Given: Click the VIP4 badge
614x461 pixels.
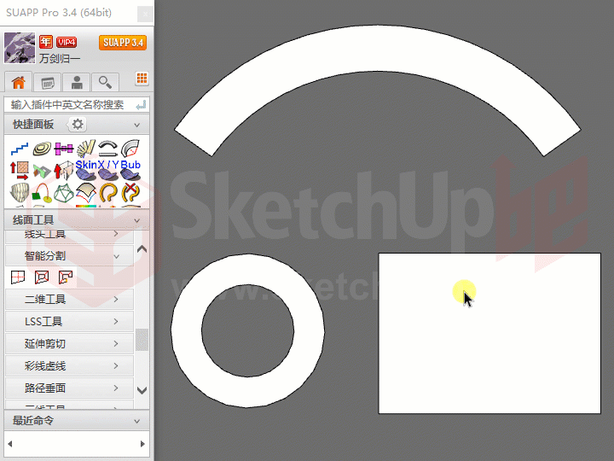Looking at the screenshot, I should pyautogui.click(x=67, y=42).
